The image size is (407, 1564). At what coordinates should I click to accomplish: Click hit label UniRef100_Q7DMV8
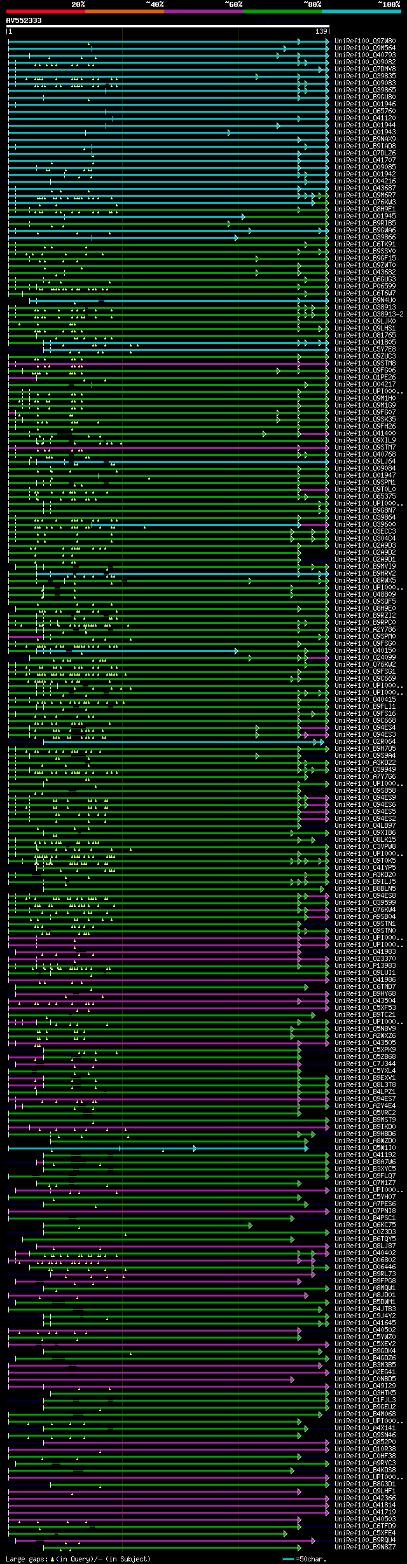point(365,69)
